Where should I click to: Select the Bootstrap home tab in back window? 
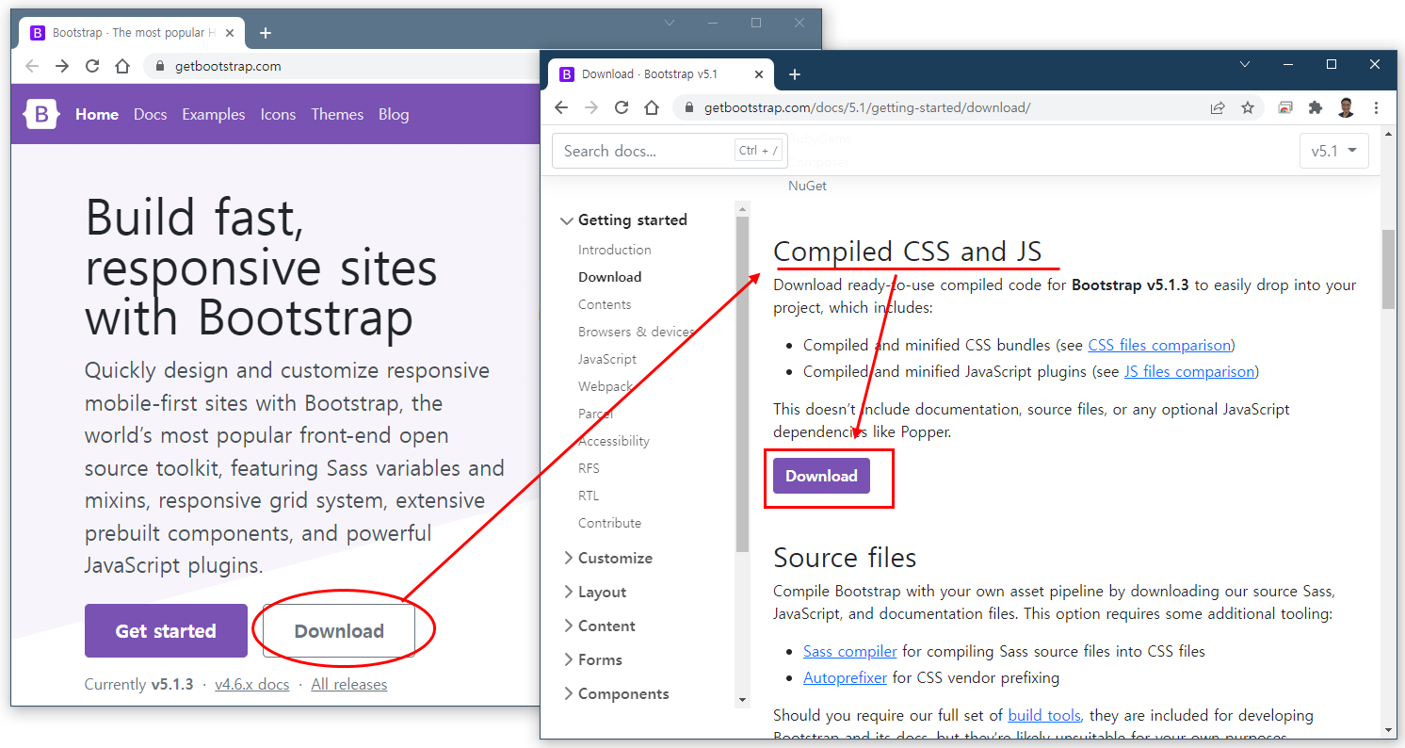132,33
